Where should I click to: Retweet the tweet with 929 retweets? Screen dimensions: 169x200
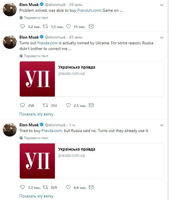45,187
